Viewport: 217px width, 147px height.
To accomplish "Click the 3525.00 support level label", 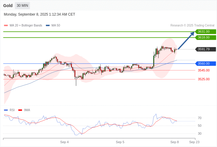I will click(203, 79).
